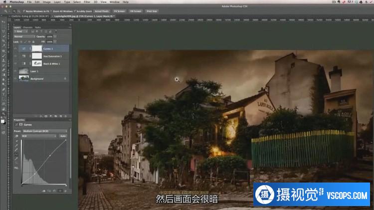Click the black point slider under curve

point(22,186)
